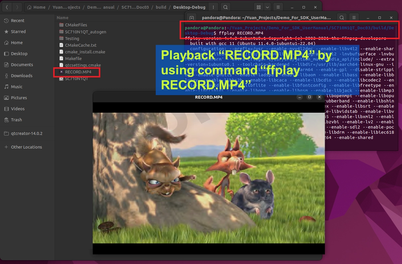Viewport: 402px width, 264px height.
Task: Open Documents folder in sidebar
Action: click(27, 65)
